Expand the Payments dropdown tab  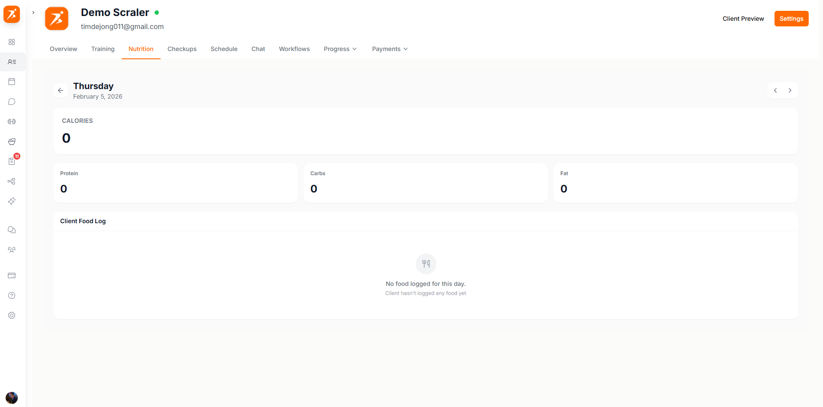[390, 49]
